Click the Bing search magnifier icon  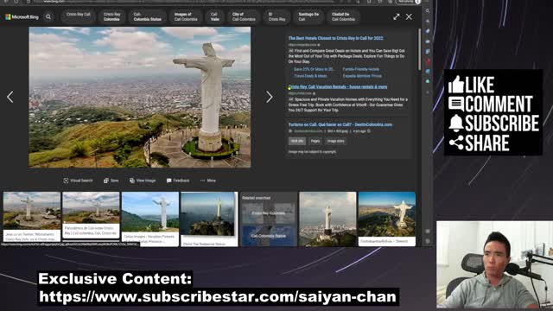pos(48,17)
